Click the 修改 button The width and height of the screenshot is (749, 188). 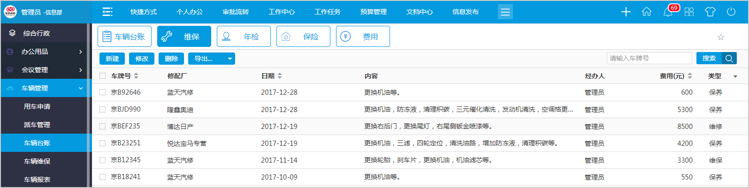pos(142,59)
